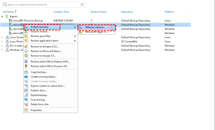Choose VMware vSphere from the submenu
The image size is (215, 130).
95,28
